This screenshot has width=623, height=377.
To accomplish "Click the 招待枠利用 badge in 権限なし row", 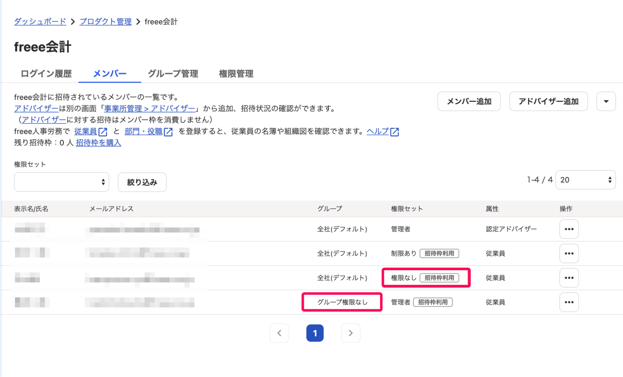I will click(x=439, y=278).
